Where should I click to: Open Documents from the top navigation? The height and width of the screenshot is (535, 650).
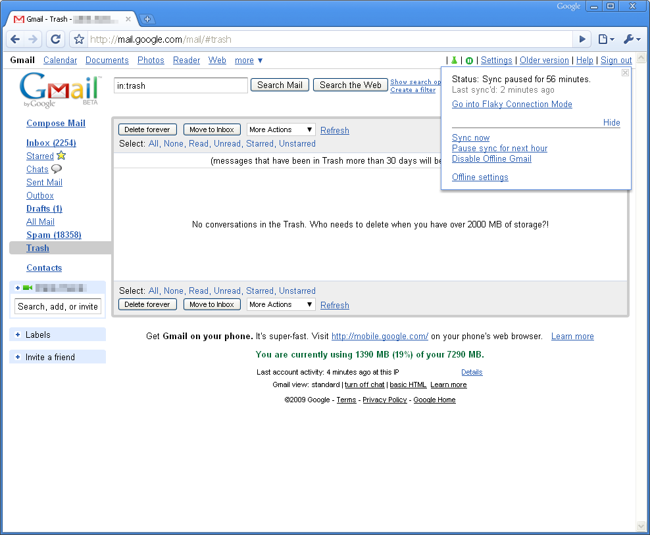107,60
